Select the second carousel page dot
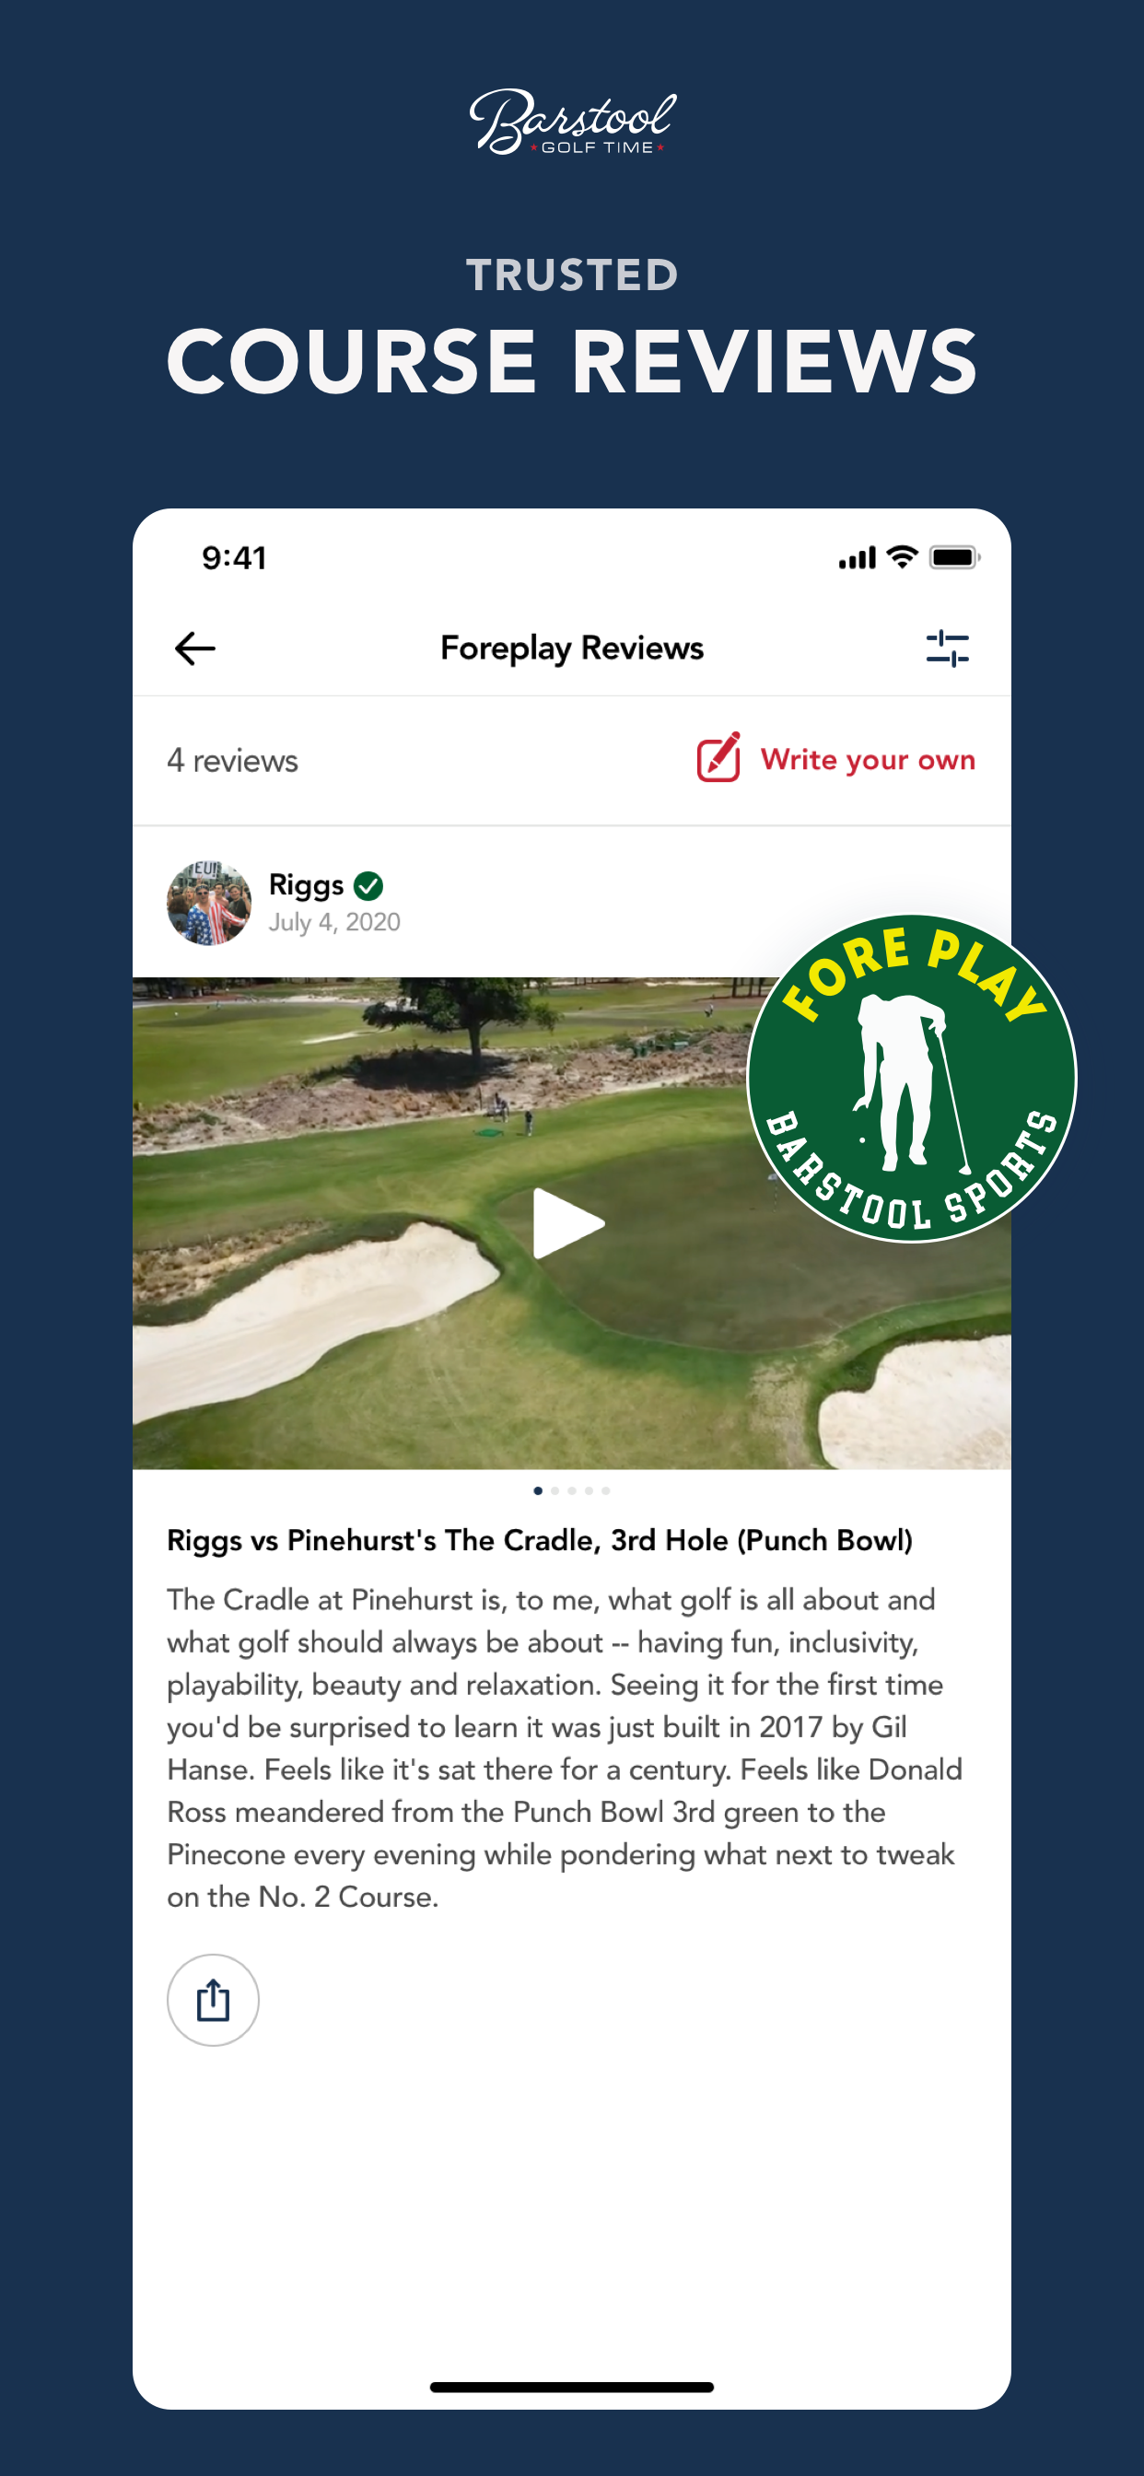 click(554, 1490)
